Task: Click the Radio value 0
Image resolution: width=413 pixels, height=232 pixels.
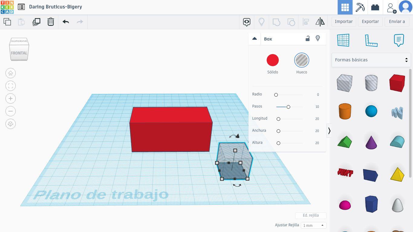Action: tap(318, 95)
